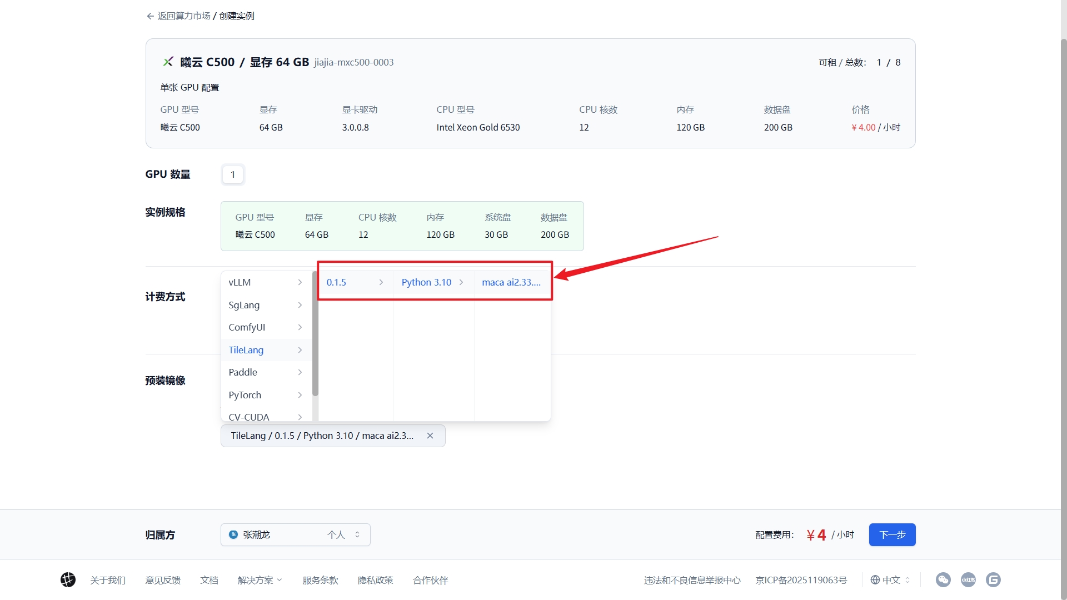
Task: Click the back arrow to 算力市场
Action: click(x=150, y=16)
